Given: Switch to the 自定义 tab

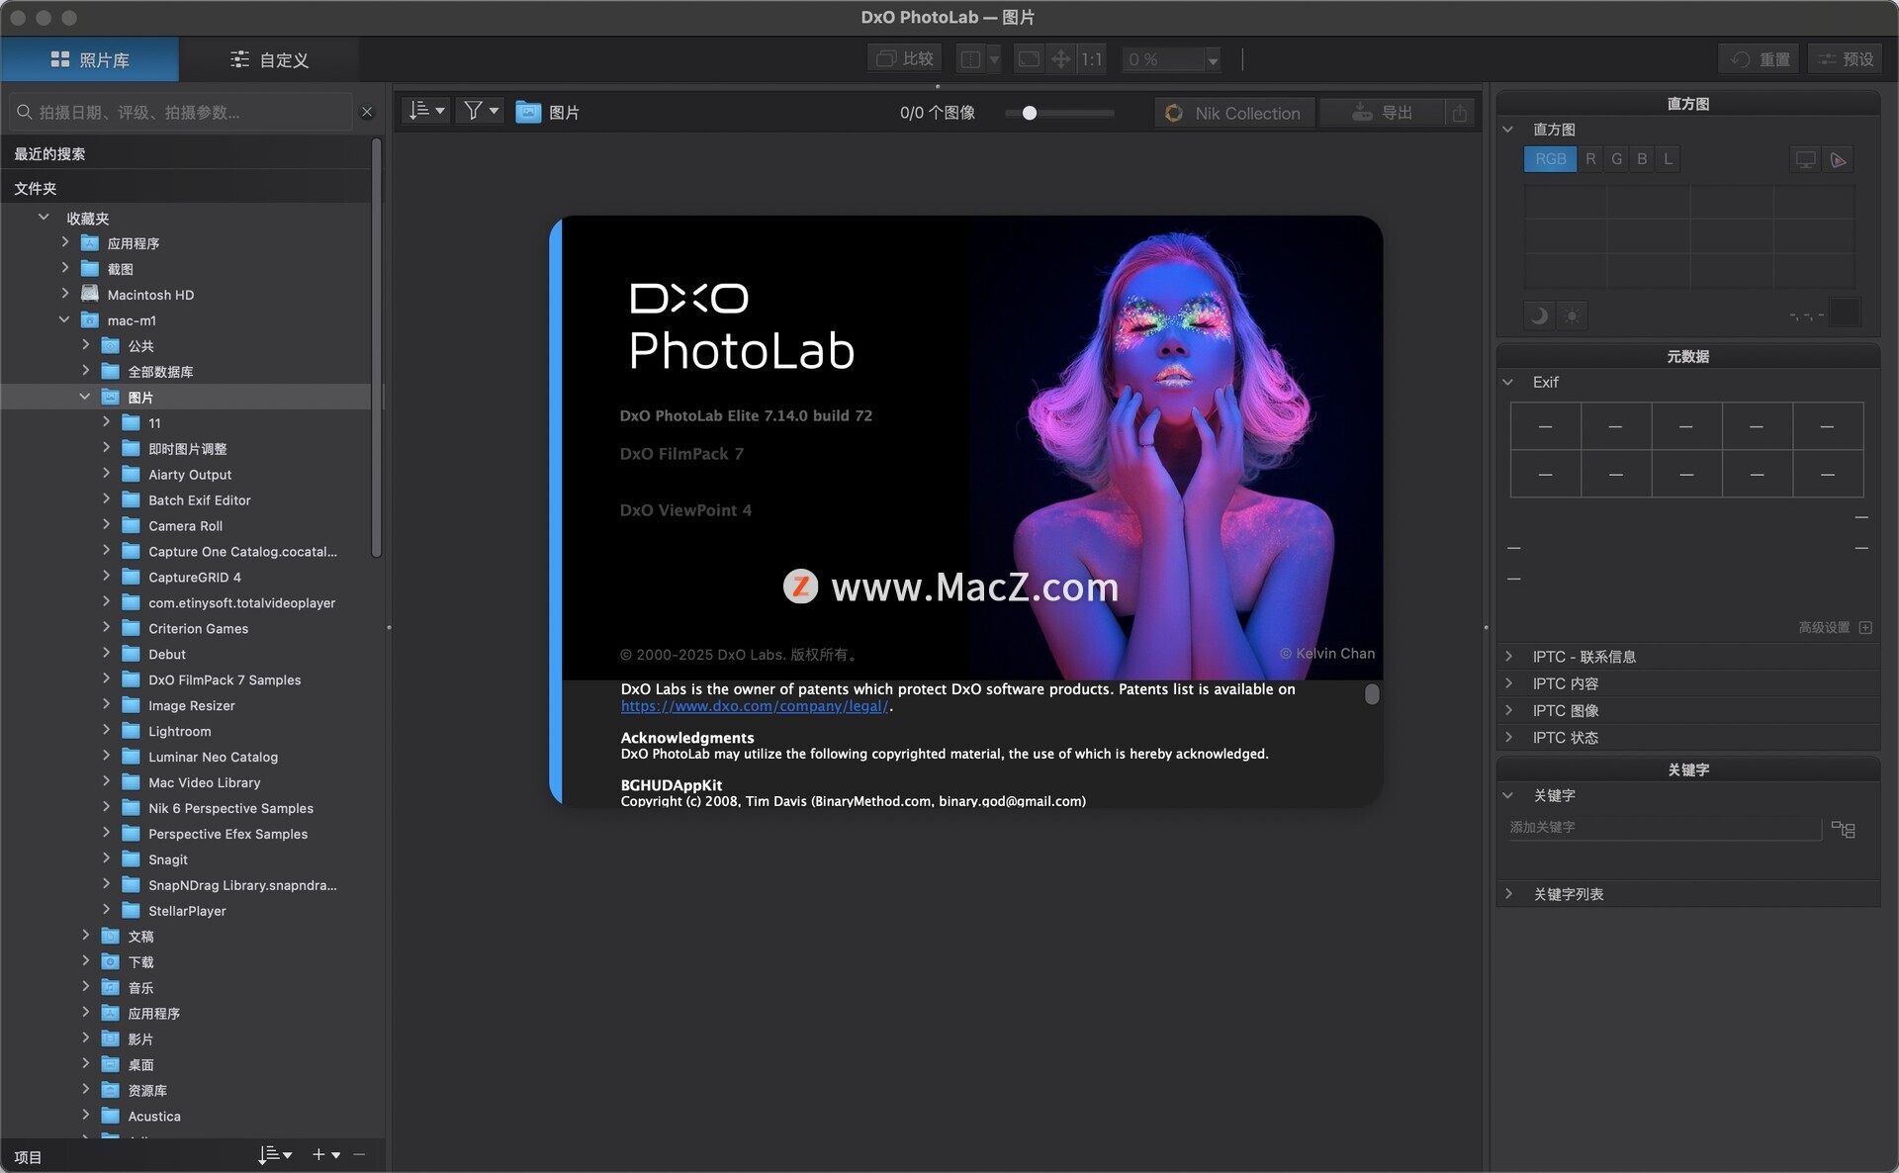Looking at the screenshot, I should click(x=269, y=59).
